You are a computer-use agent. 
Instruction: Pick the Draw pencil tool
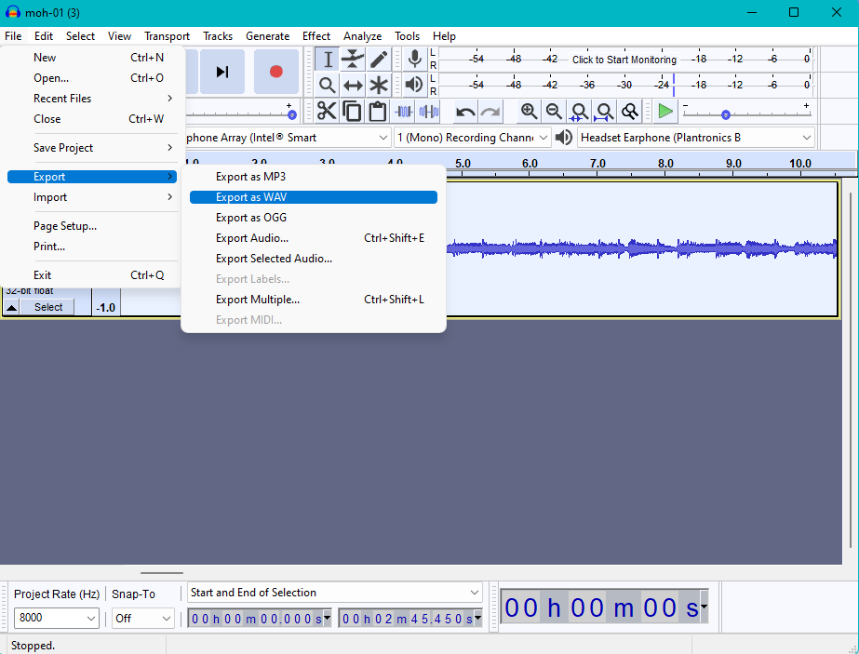pos(379,60)
